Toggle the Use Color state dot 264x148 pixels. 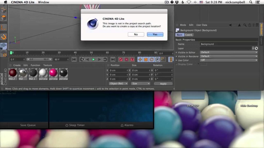(x=176, y=60)
